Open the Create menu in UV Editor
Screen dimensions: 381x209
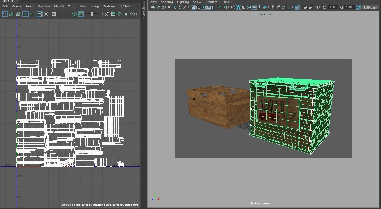click(x=17, y=6)
